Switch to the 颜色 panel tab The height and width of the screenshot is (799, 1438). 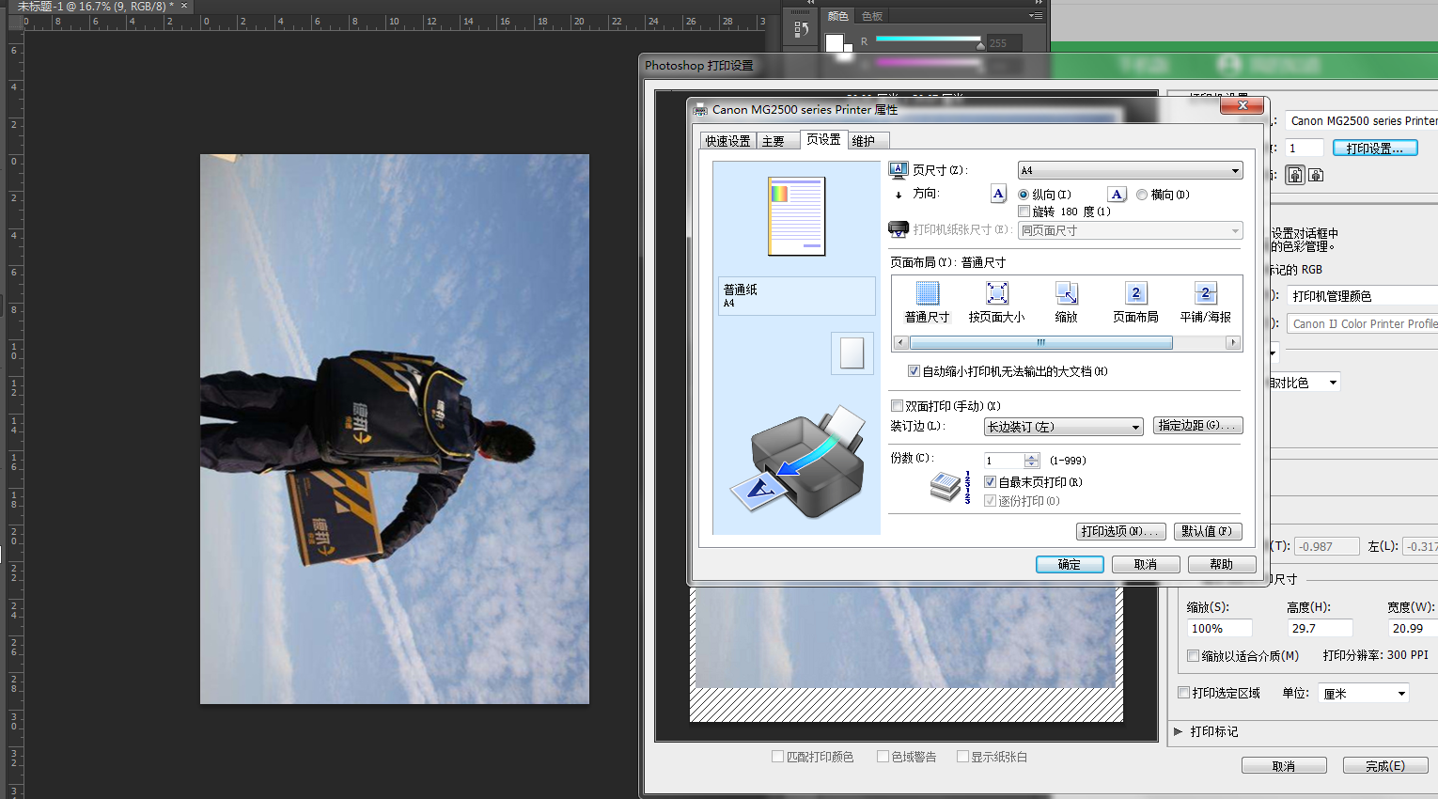837,16
